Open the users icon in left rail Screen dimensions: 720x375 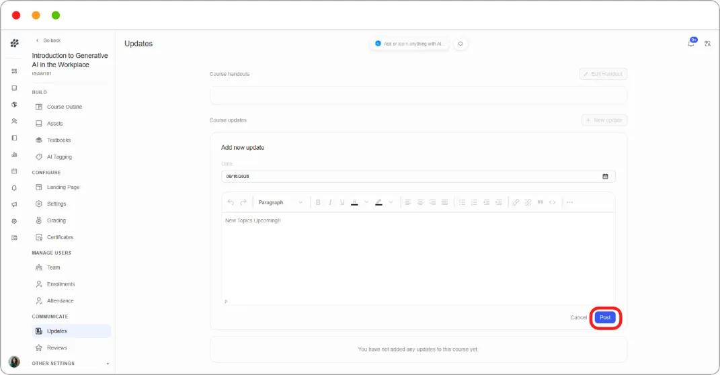[x=14, y=121]
